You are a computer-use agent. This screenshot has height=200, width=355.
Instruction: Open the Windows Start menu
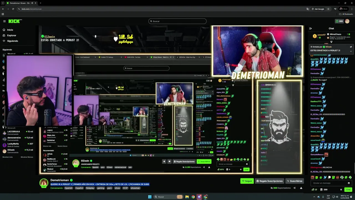click(x=150, y=197)
